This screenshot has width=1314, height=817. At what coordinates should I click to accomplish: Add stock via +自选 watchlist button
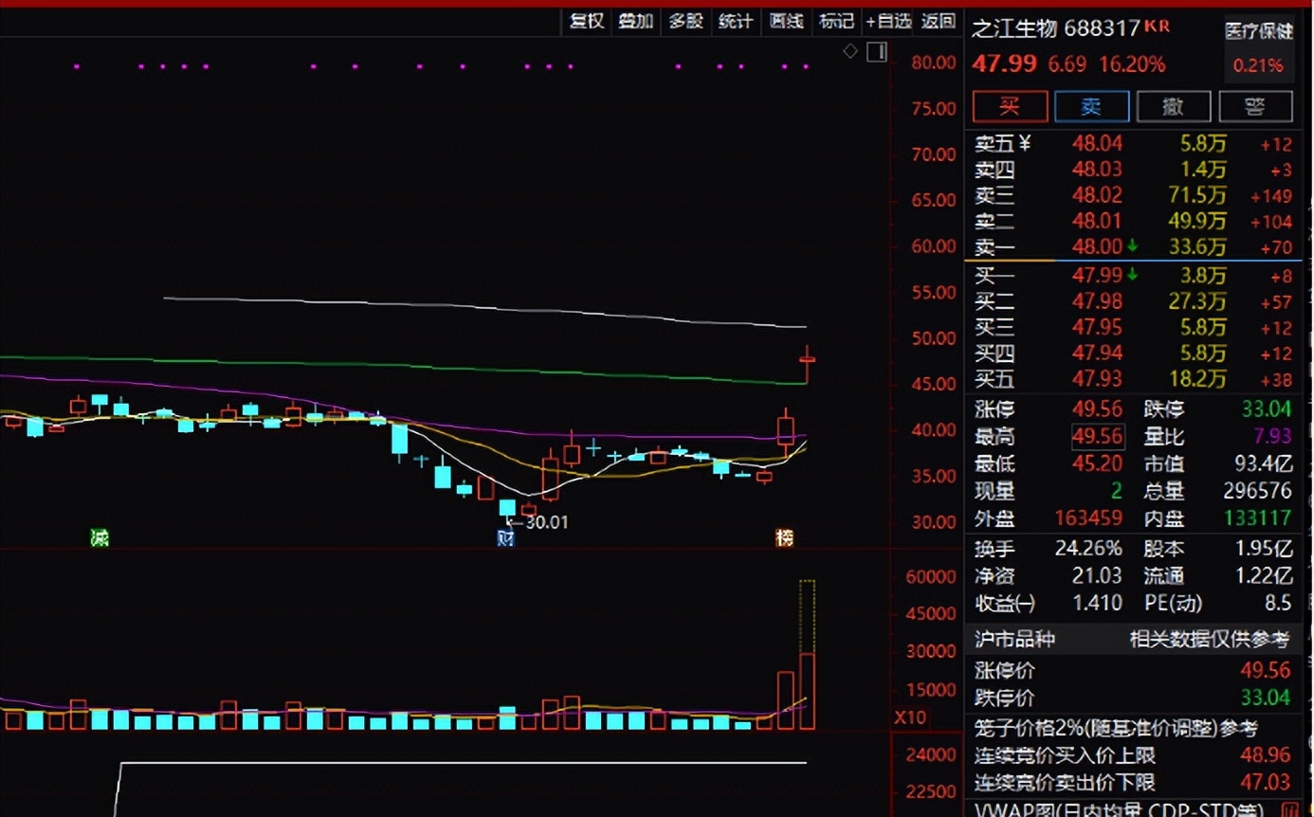pyautogui.click(x=887, y=21)
